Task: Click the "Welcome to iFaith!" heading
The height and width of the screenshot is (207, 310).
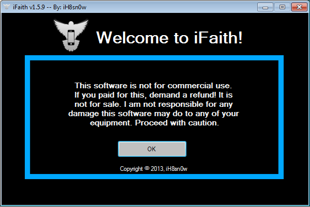Action: coord(169,38)
